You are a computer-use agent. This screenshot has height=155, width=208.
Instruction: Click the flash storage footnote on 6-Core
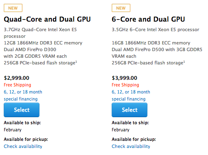click(x=184, y=62)
